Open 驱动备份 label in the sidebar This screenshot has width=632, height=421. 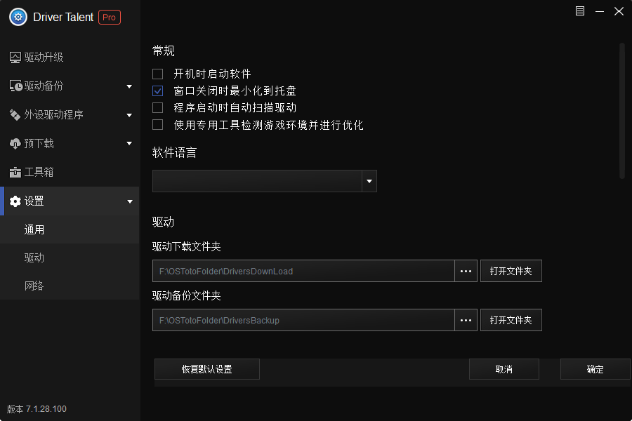pos(44,86)
